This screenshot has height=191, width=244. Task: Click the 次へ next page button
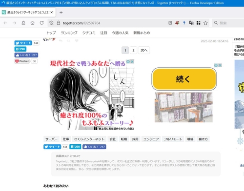144,50
